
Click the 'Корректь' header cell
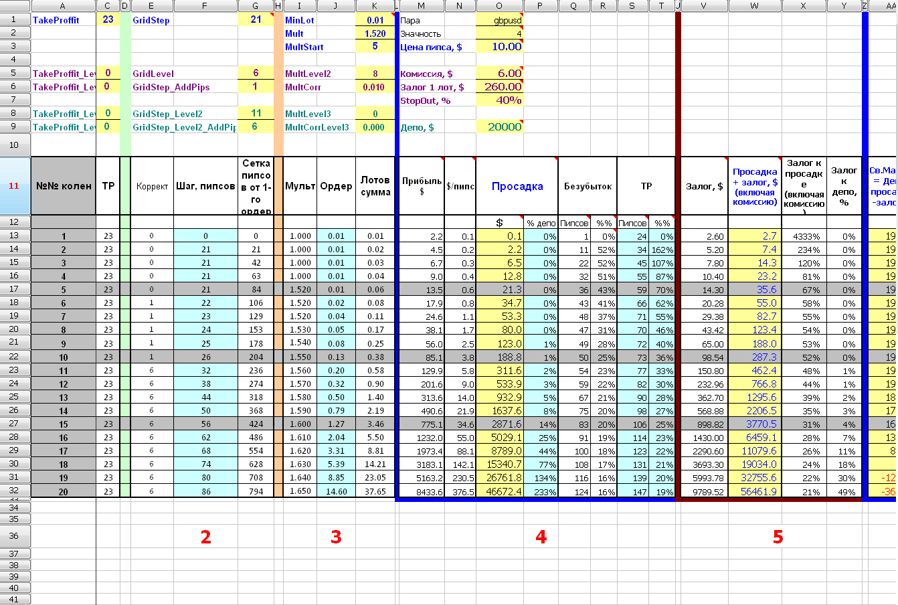click(x=152, y=186)
